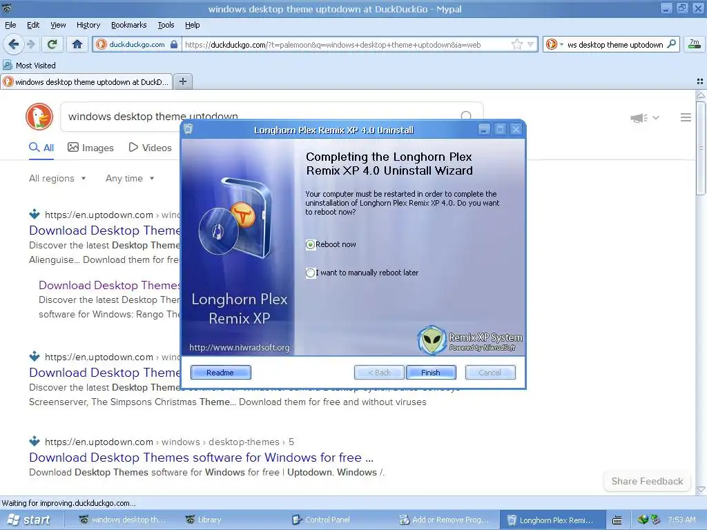Click the browser search box text field
Screen dimensions: 707x530
pos(615,44)
